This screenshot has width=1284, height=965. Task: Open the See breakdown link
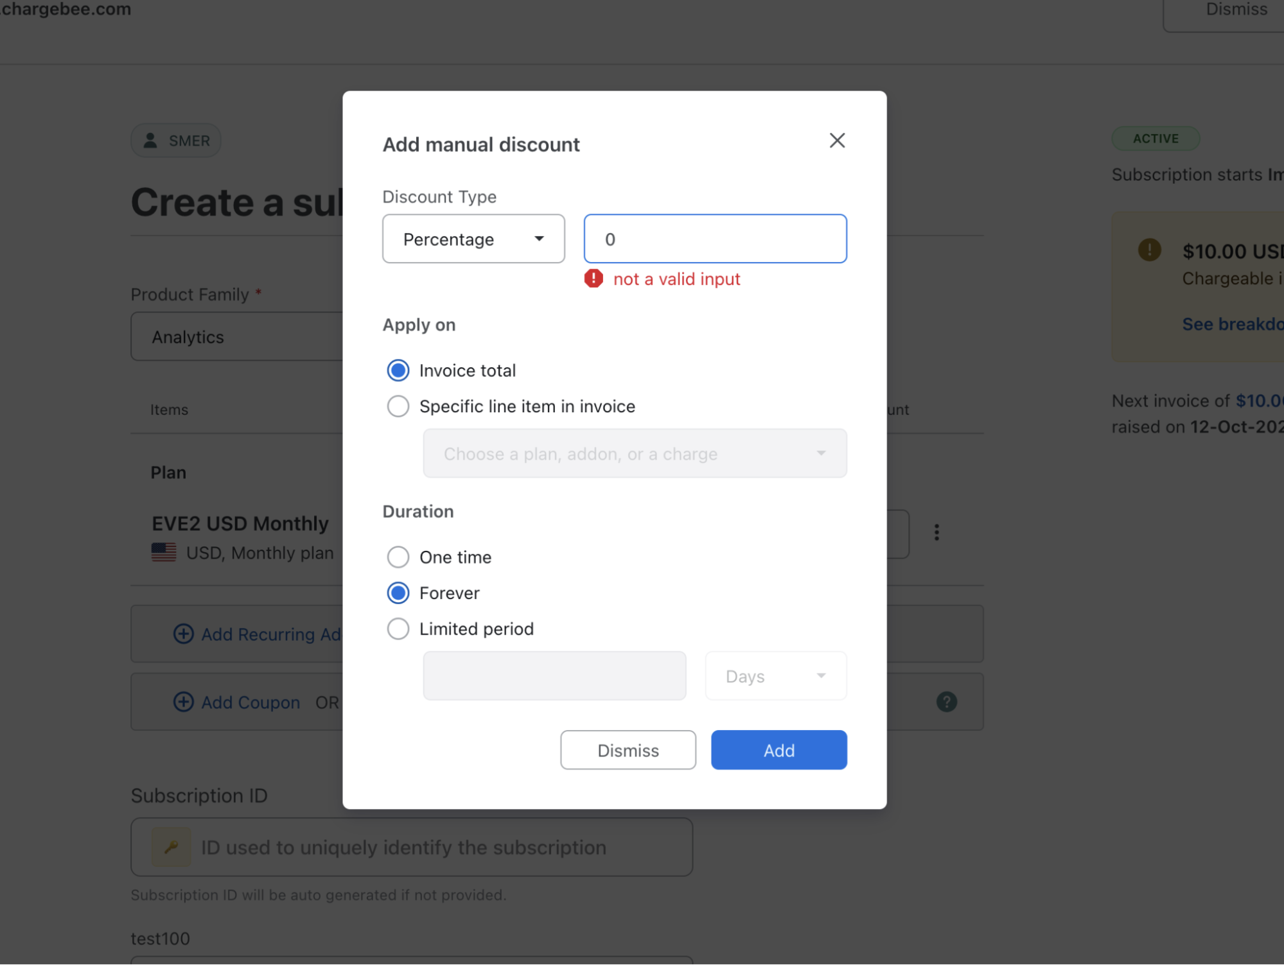1231,324
